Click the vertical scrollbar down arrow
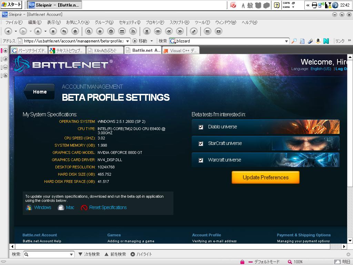Viewport: 353px width, 265px height. pyautogui.click(x=350, y=241)
